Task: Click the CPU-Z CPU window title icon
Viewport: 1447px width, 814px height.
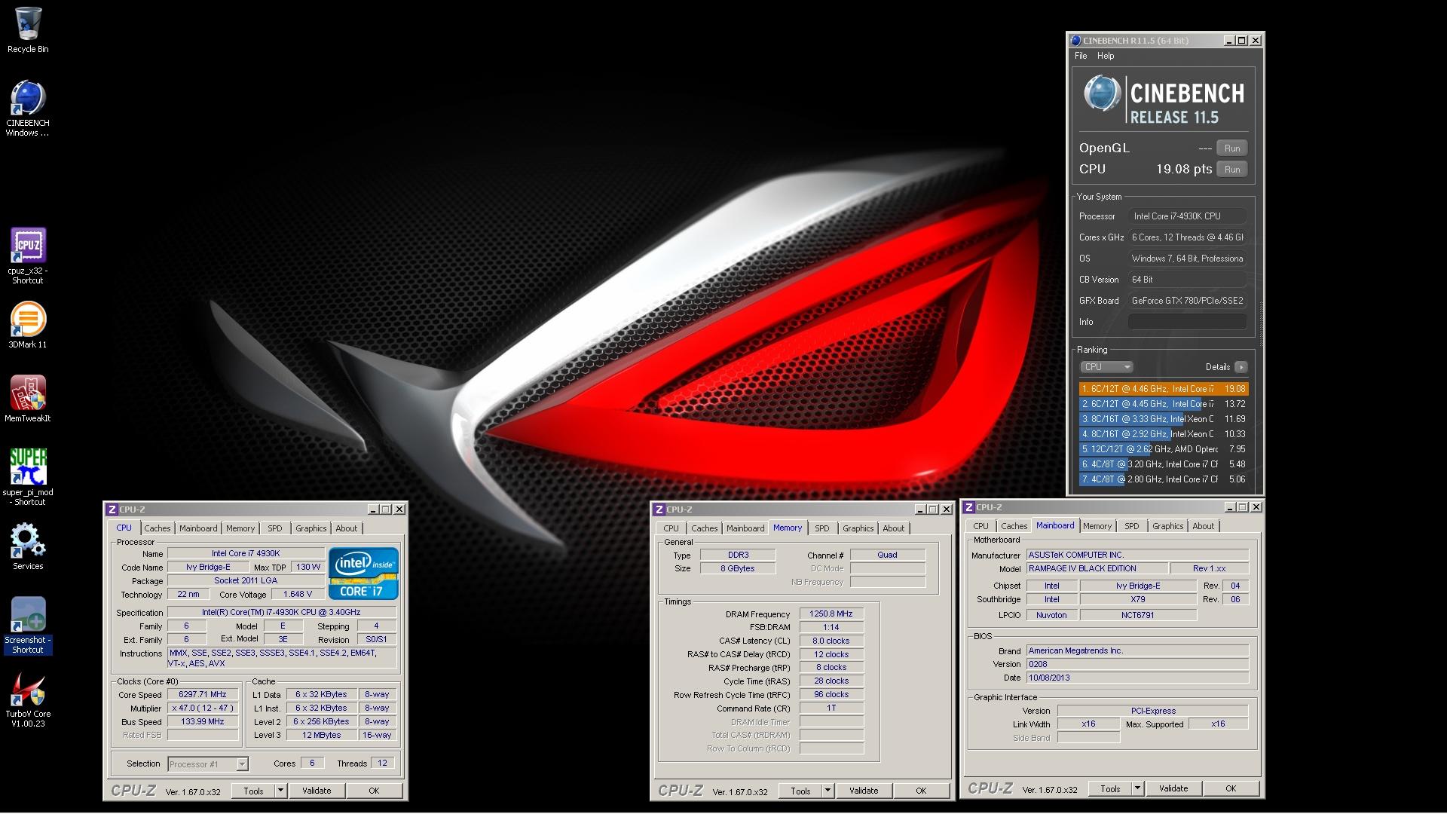Action: [x=112, y=510]
